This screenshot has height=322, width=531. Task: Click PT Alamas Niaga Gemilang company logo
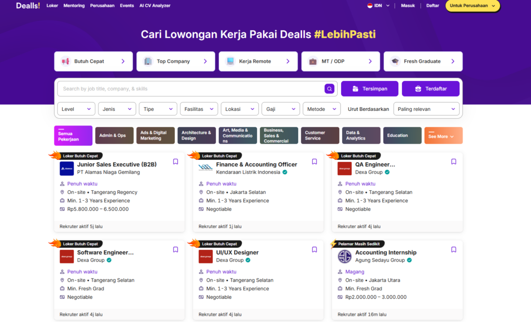(x=67, y=169)
